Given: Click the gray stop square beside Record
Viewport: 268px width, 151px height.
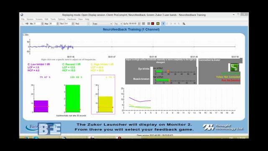Looking at the screenshot, I should pyautogui.click(x=149, y=23).
